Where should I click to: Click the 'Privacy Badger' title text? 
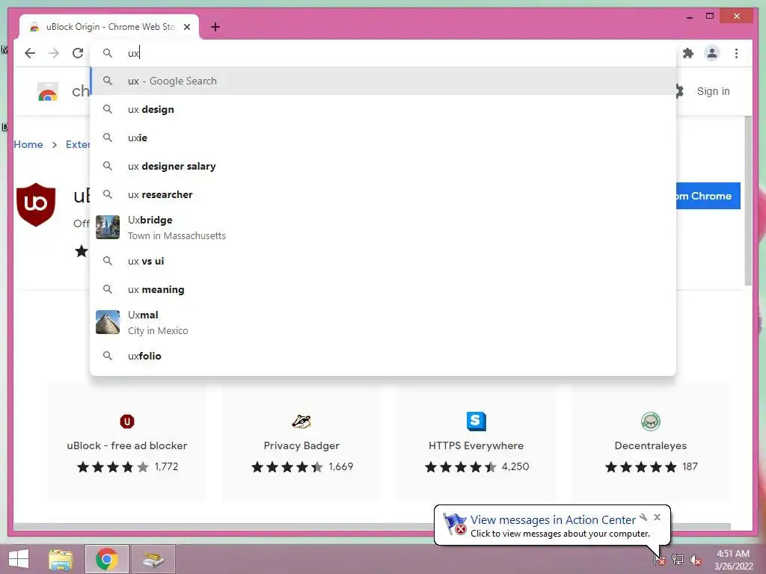coord(301,445)
